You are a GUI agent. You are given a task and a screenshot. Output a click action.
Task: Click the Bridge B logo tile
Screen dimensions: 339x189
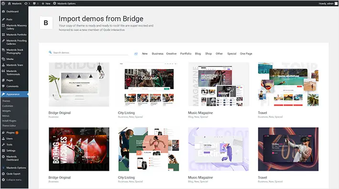[x=46, y=23]
